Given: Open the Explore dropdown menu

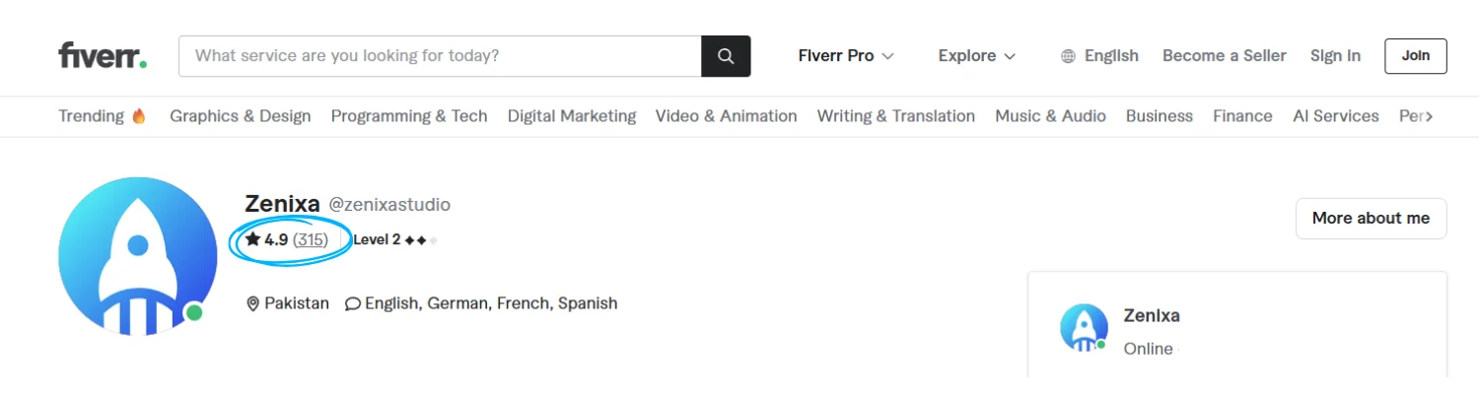Looking at the screenshot, I should point(976,56).
